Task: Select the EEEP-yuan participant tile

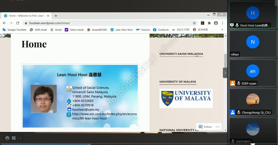Action: click(253, 73)
